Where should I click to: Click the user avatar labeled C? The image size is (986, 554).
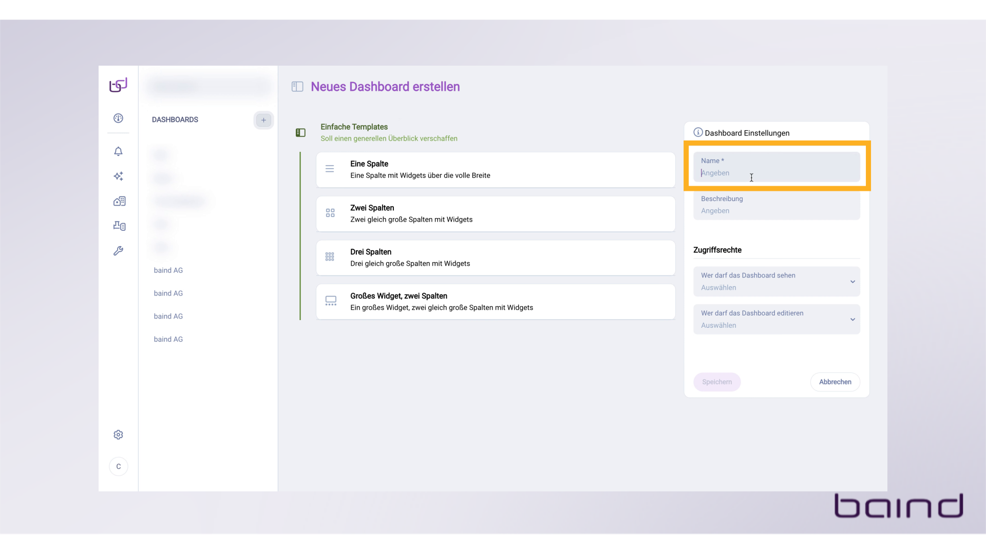click(119, 467)
